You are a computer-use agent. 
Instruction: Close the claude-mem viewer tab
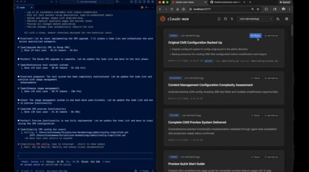click(205, 2)
